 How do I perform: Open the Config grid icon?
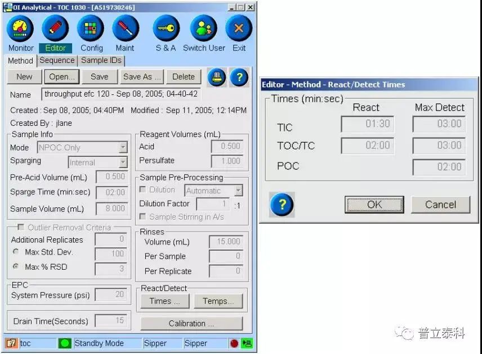click(90, 29)
